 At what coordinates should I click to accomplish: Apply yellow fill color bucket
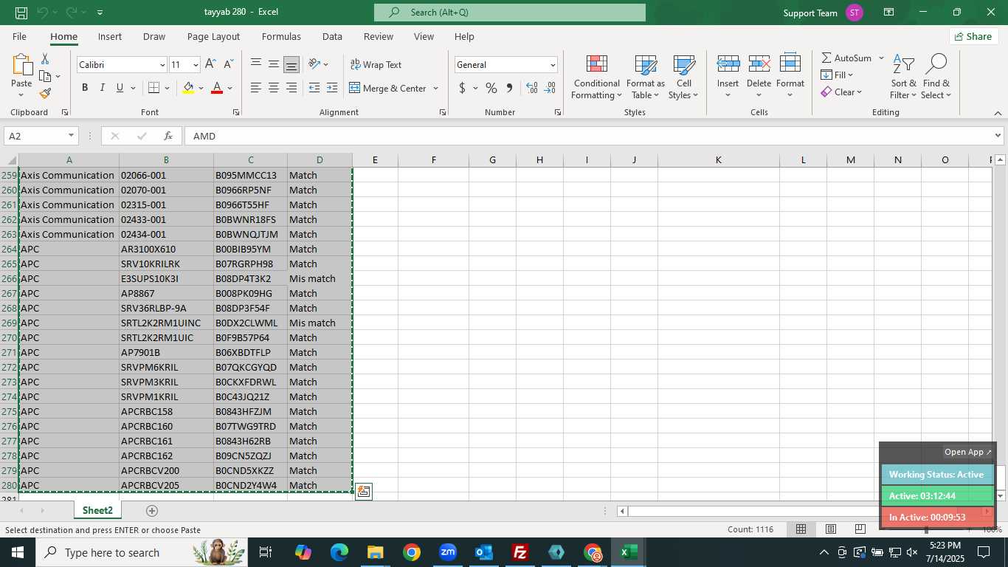188,88
